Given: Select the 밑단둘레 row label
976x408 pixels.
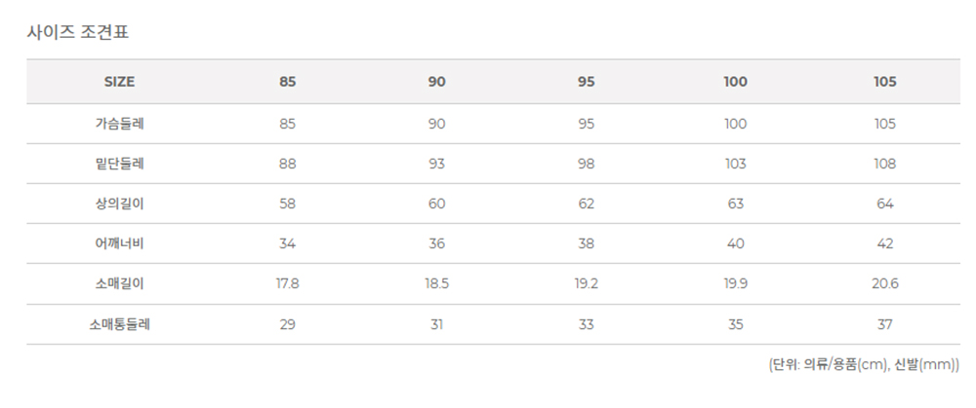Looking at the screenshot, I should (x=119, y=164).
